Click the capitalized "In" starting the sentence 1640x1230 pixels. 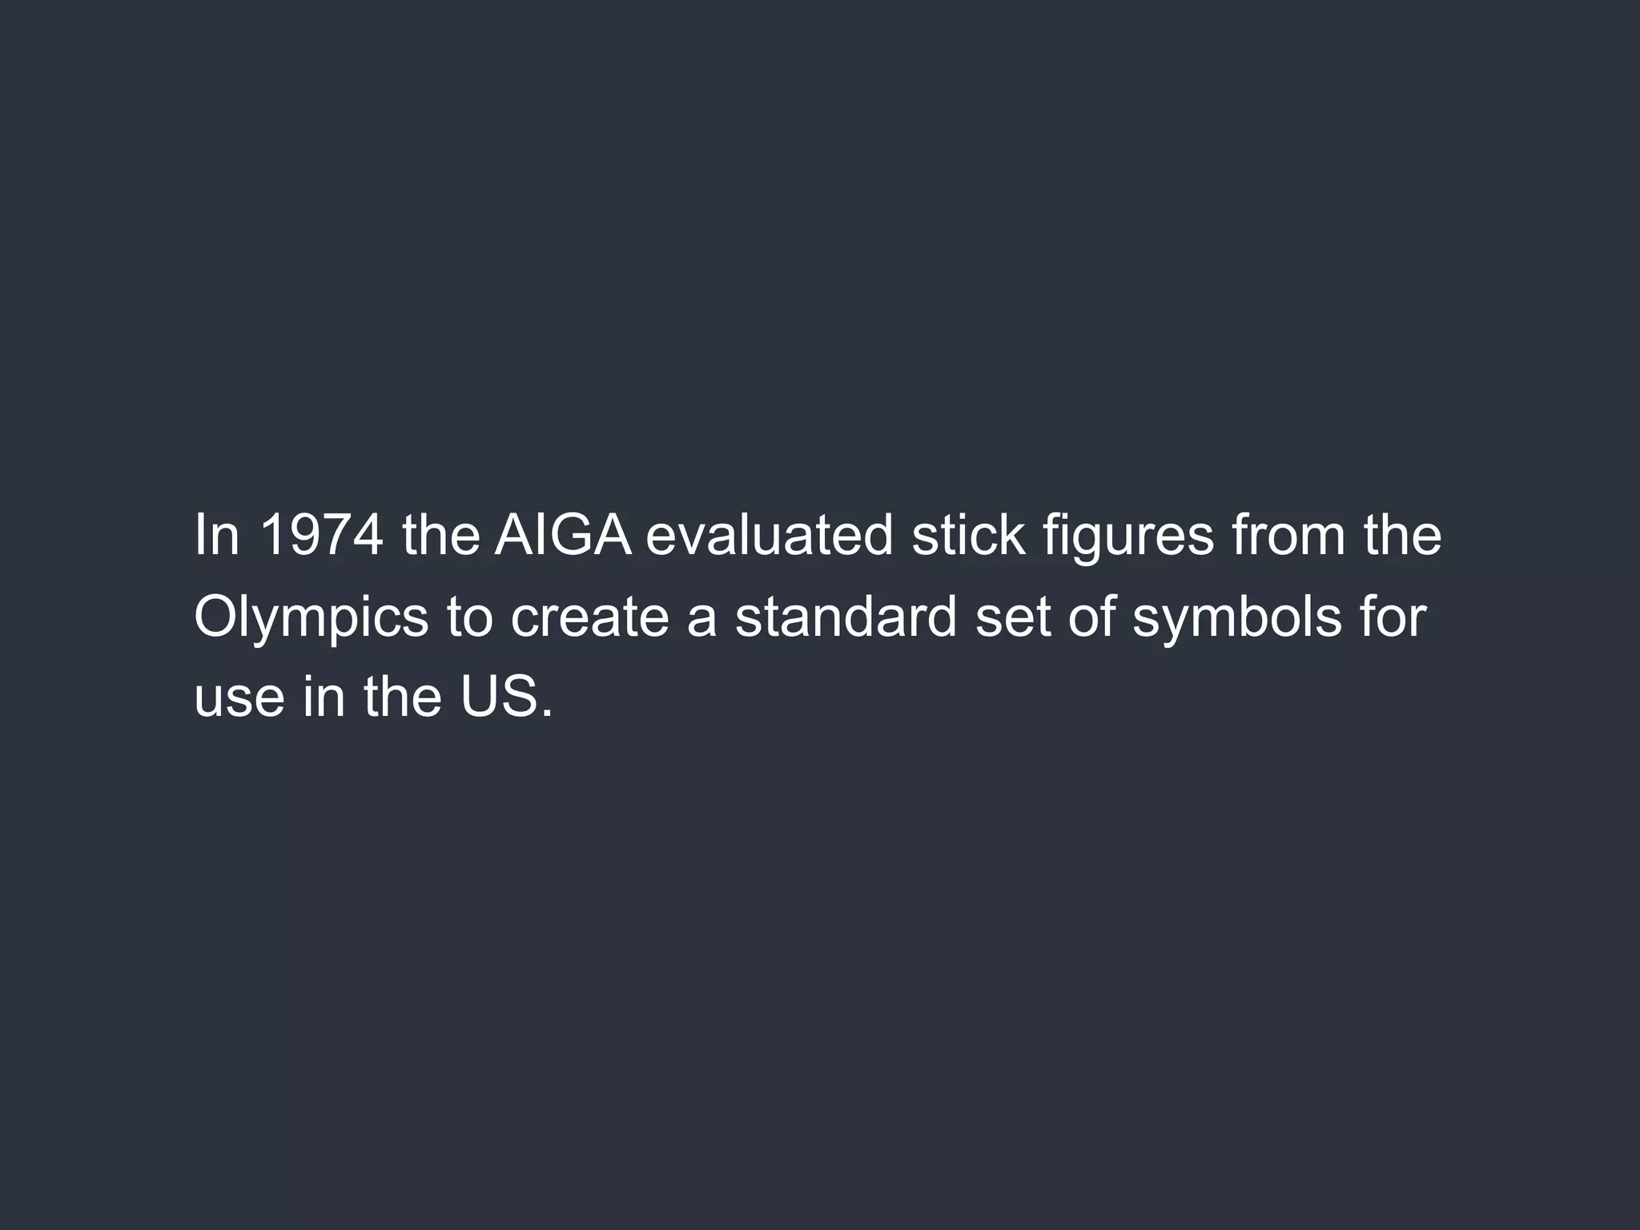point(217,535)
